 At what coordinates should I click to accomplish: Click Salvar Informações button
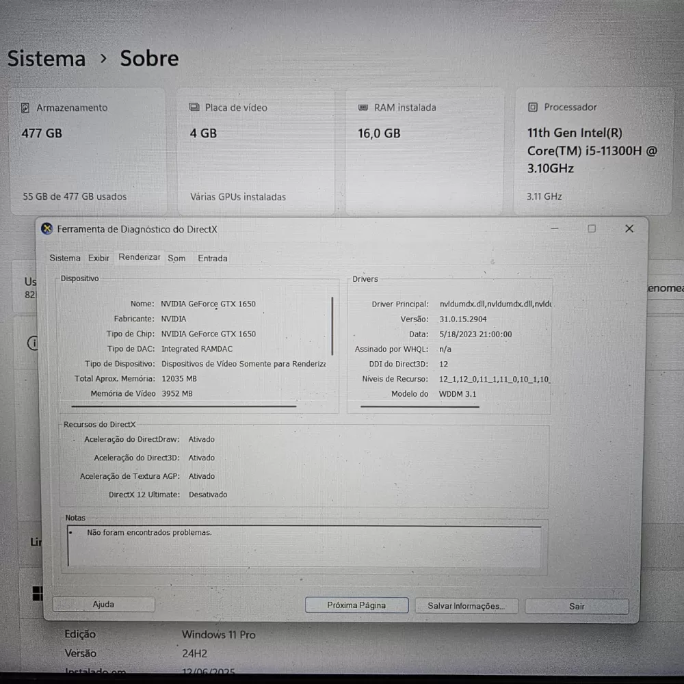(x=466, y=606)
